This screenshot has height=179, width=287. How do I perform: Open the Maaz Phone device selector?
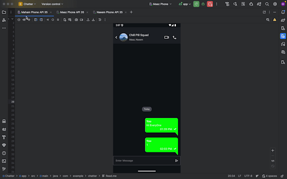160,4
